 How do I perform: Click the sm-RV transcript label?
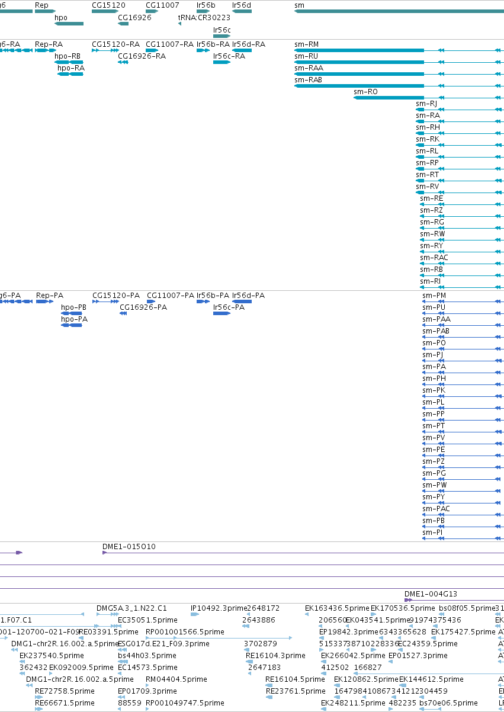(428, 187)
